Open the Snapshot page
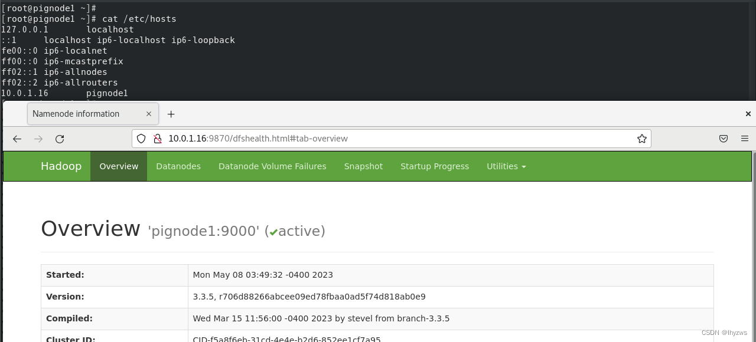This screenshot has height=342, width=756. (x=363, y=166)
